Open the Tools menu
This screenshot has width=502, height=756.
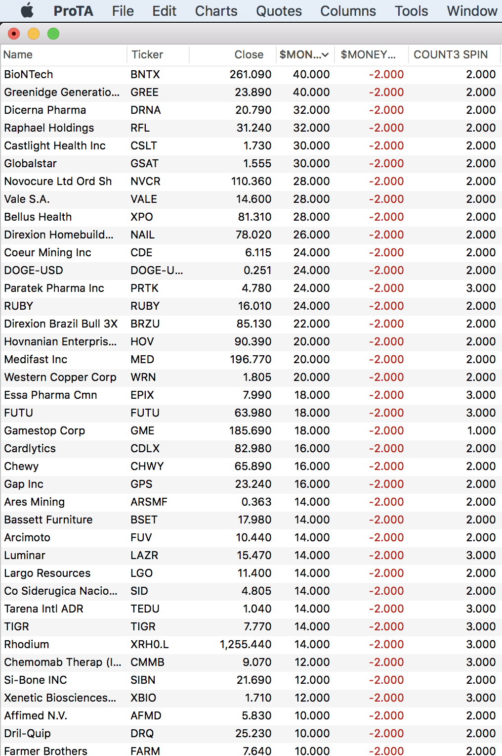[411, 11]
